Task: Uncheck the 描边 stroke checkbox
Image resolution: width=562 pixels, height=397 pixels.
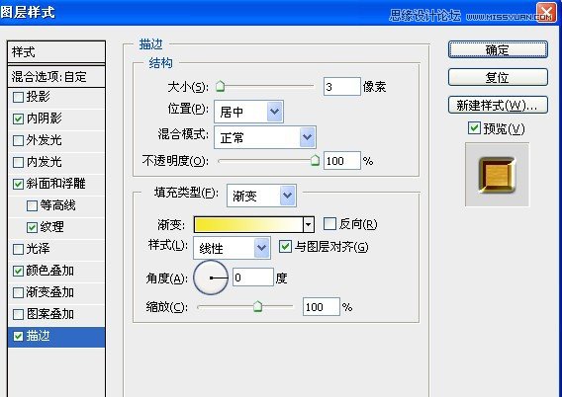Action: point(18,336)
